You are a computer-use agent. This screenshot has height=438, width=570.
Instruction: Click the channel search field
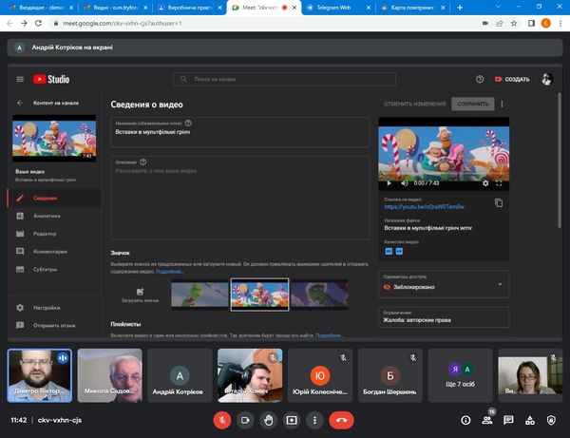point(285,79)
